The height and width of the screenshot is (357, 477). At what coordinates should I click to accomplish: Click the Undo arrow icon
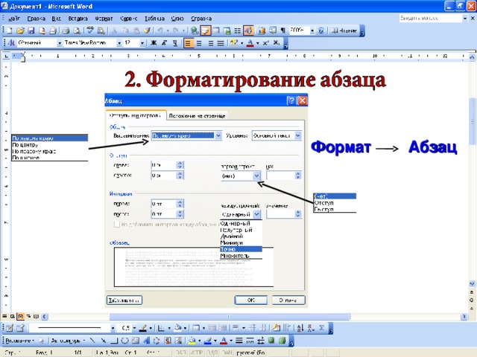coord(160,30)
